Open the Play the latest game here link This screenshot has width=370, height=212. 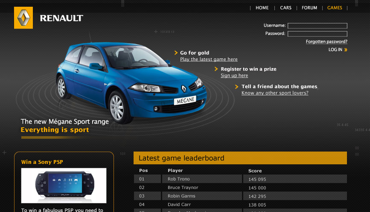[x=209, y=59]
